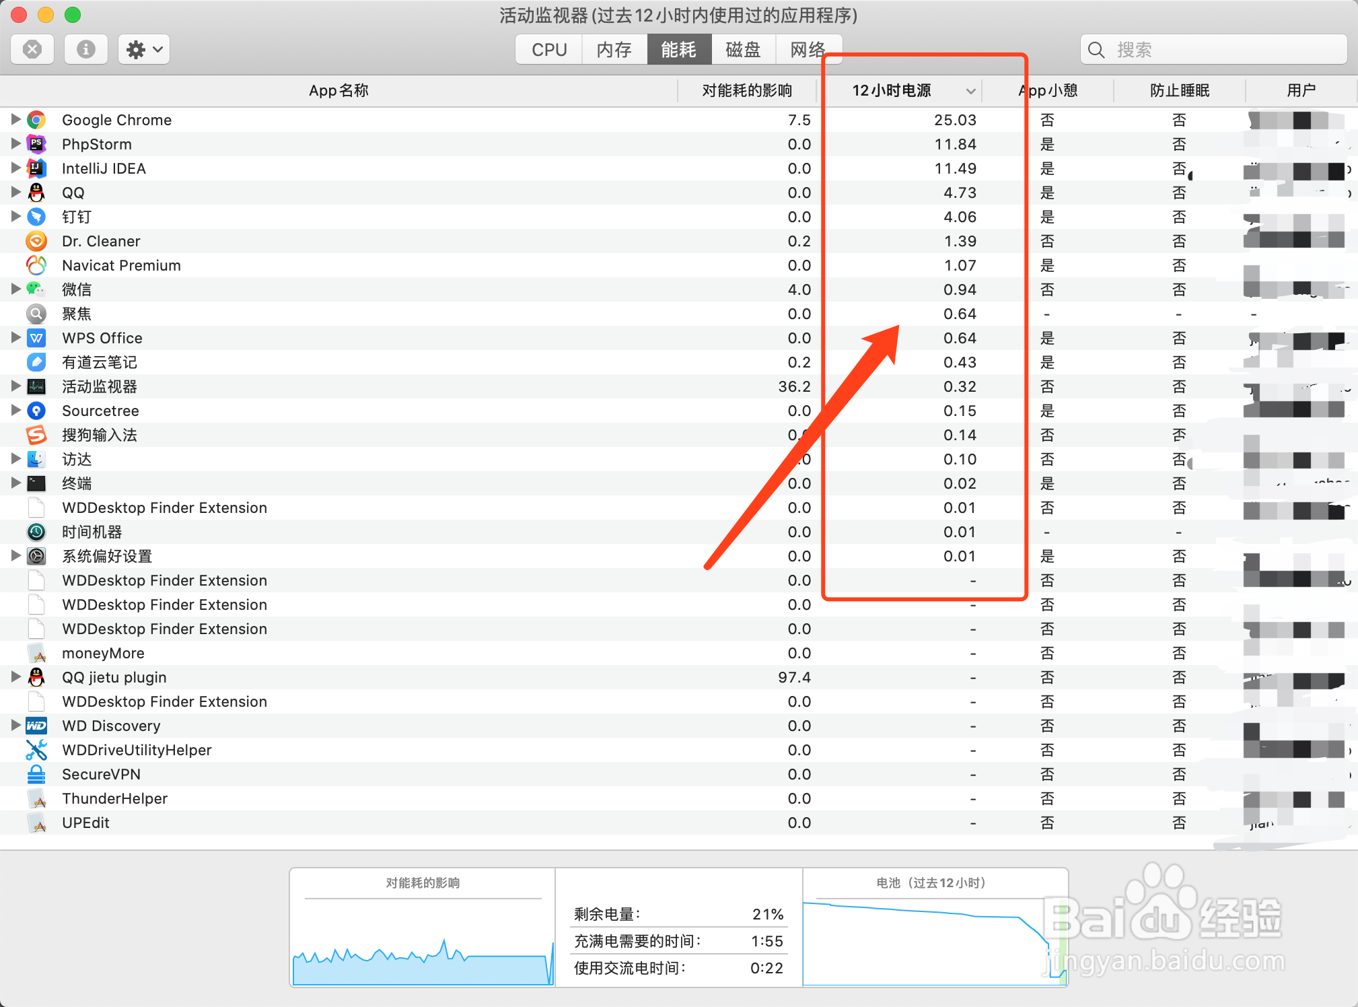
Task: Select the ThunderHelper row name
Action: [115, 798]
